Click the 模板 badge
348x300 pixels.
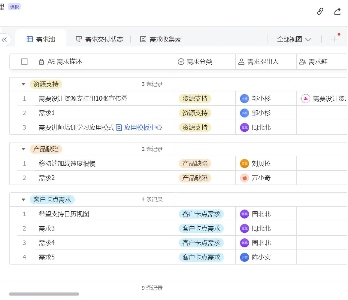point(14,7)
